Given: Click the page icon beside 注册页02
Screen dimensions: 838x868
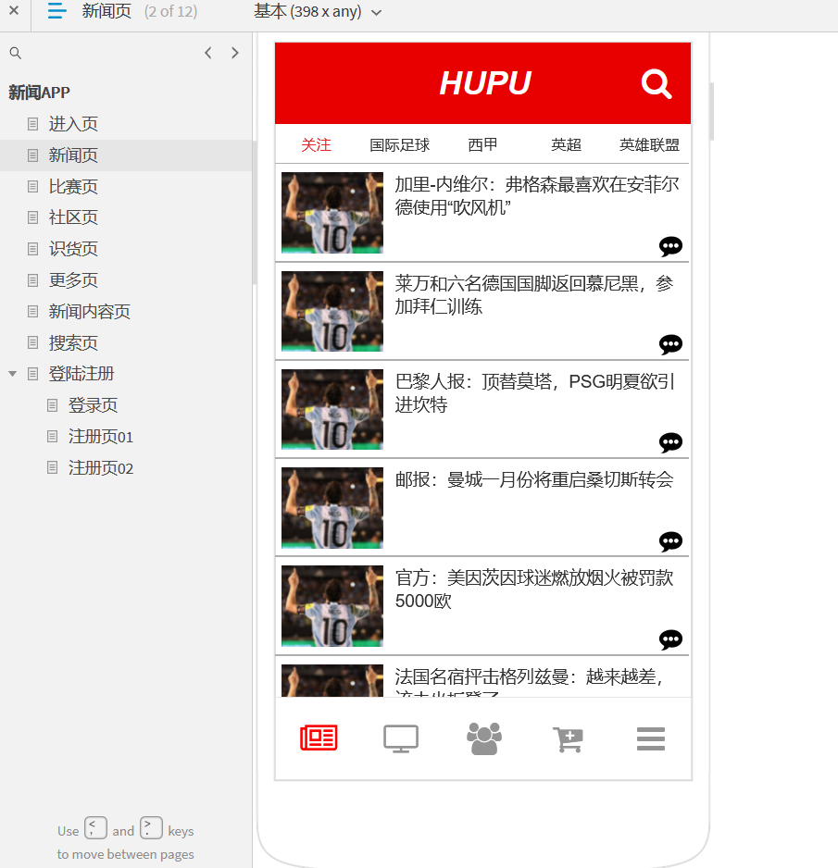Looking at the screenshot, I should (x=53, y=468).
